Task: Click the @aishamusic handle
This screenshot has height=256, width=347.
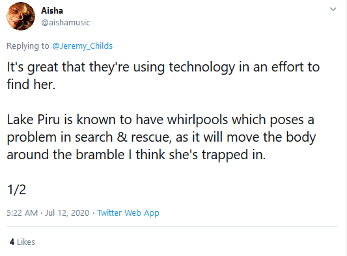Action: [66, 23]
